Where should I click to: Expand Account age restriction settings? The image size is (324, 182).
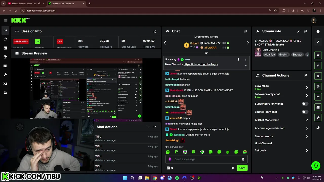click(307, 128)
